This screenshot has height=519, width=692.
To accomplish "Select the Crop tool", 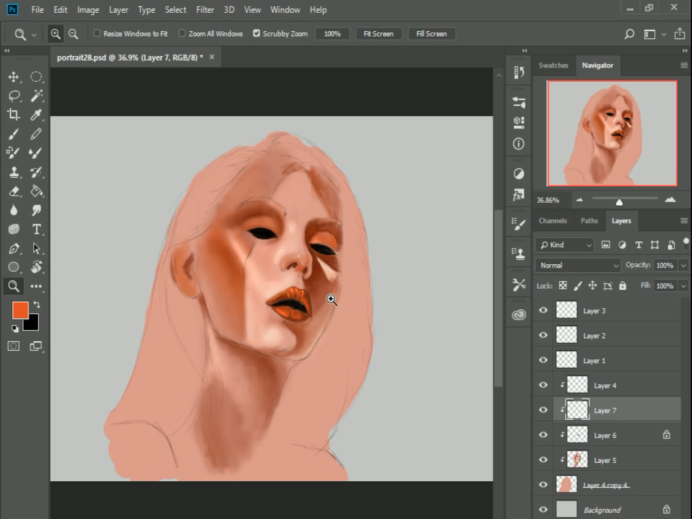I will click(x=14, y=114).
